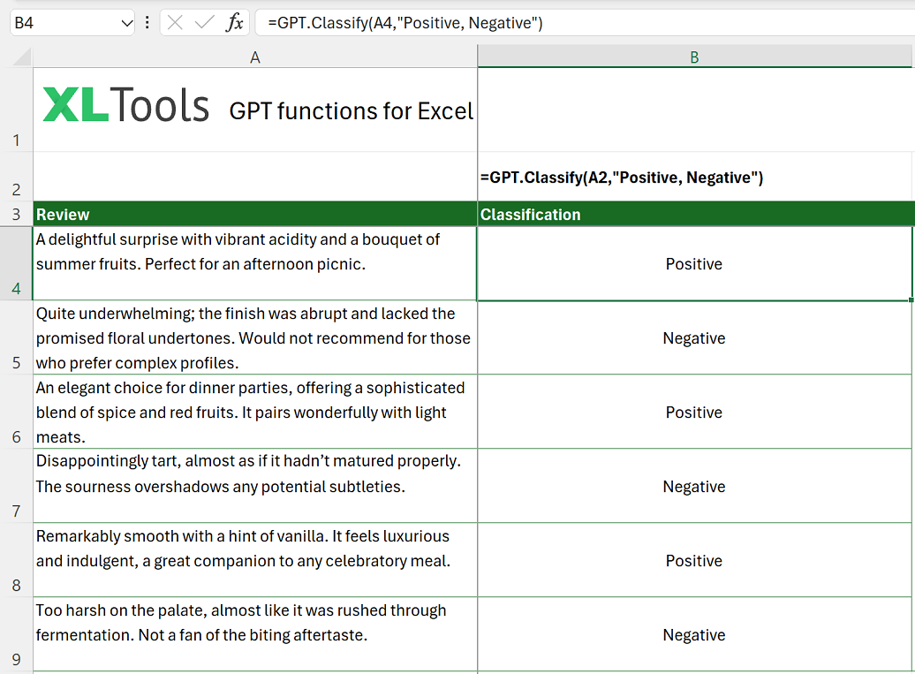
Task: Select the review about vanilla smoothness
Action: (x=254, y=560)
